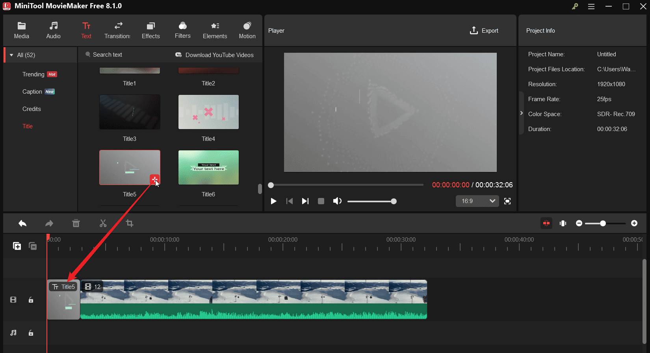The height and width of the screenshot is (353, 650).
Task: Click the playback progress bar
Action: [347, 185]
